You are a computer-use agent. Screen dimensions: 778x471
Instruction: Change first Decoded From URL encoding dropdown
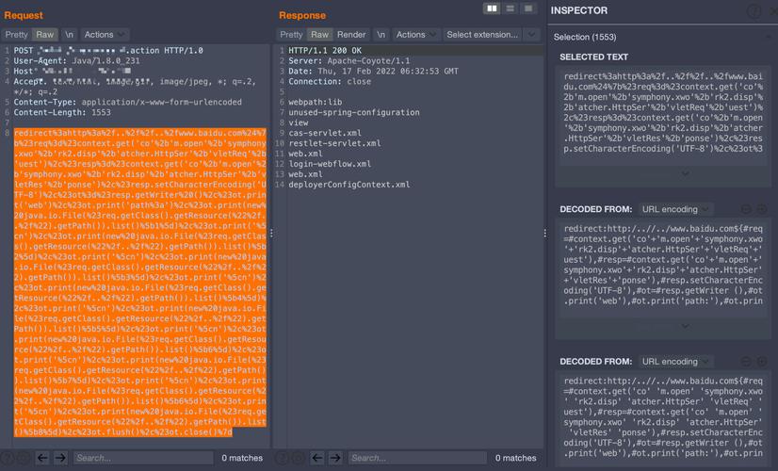click(x=675, y=209)
